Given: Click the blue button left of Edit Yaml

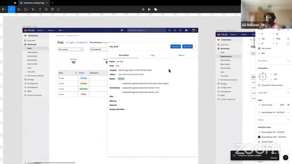Looking at the screenshot, I should click(175, 46).
